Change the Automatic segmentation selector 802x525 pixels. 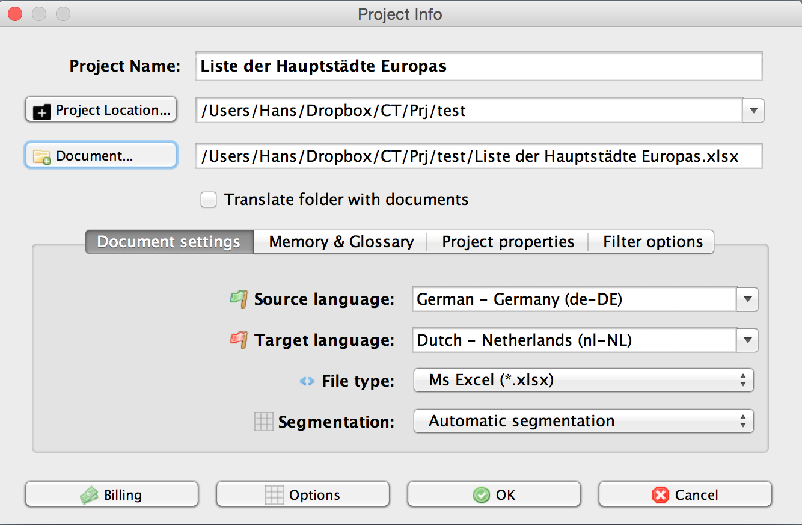click(x=583, y=422)
